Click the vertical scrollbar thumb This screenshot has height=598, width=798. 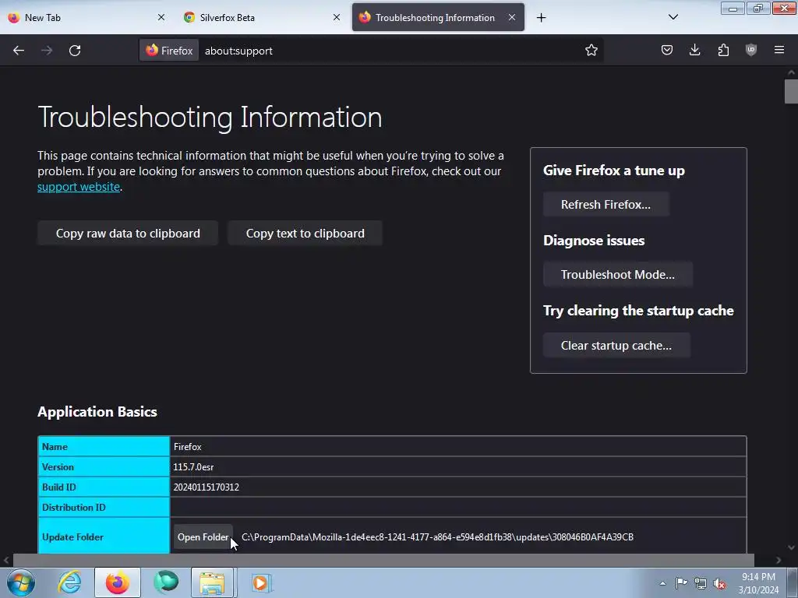[x=791, y=92]
